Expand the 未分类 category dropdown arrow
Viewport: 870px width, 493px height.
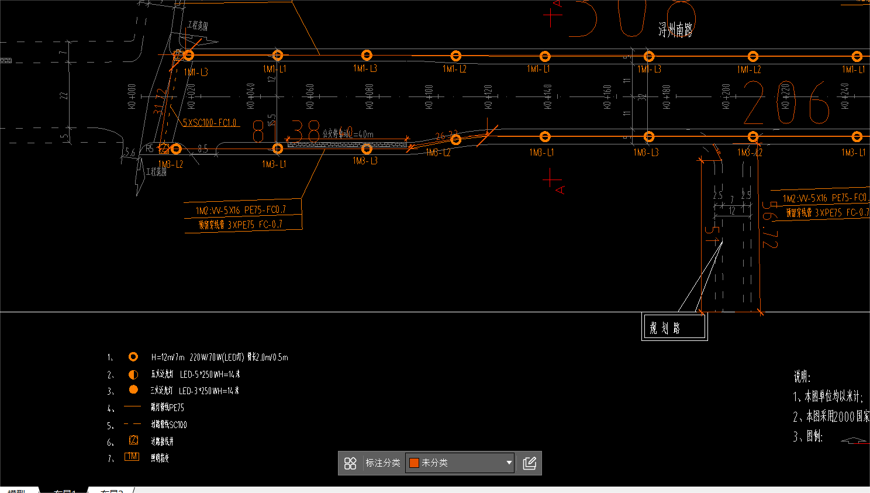509,463
